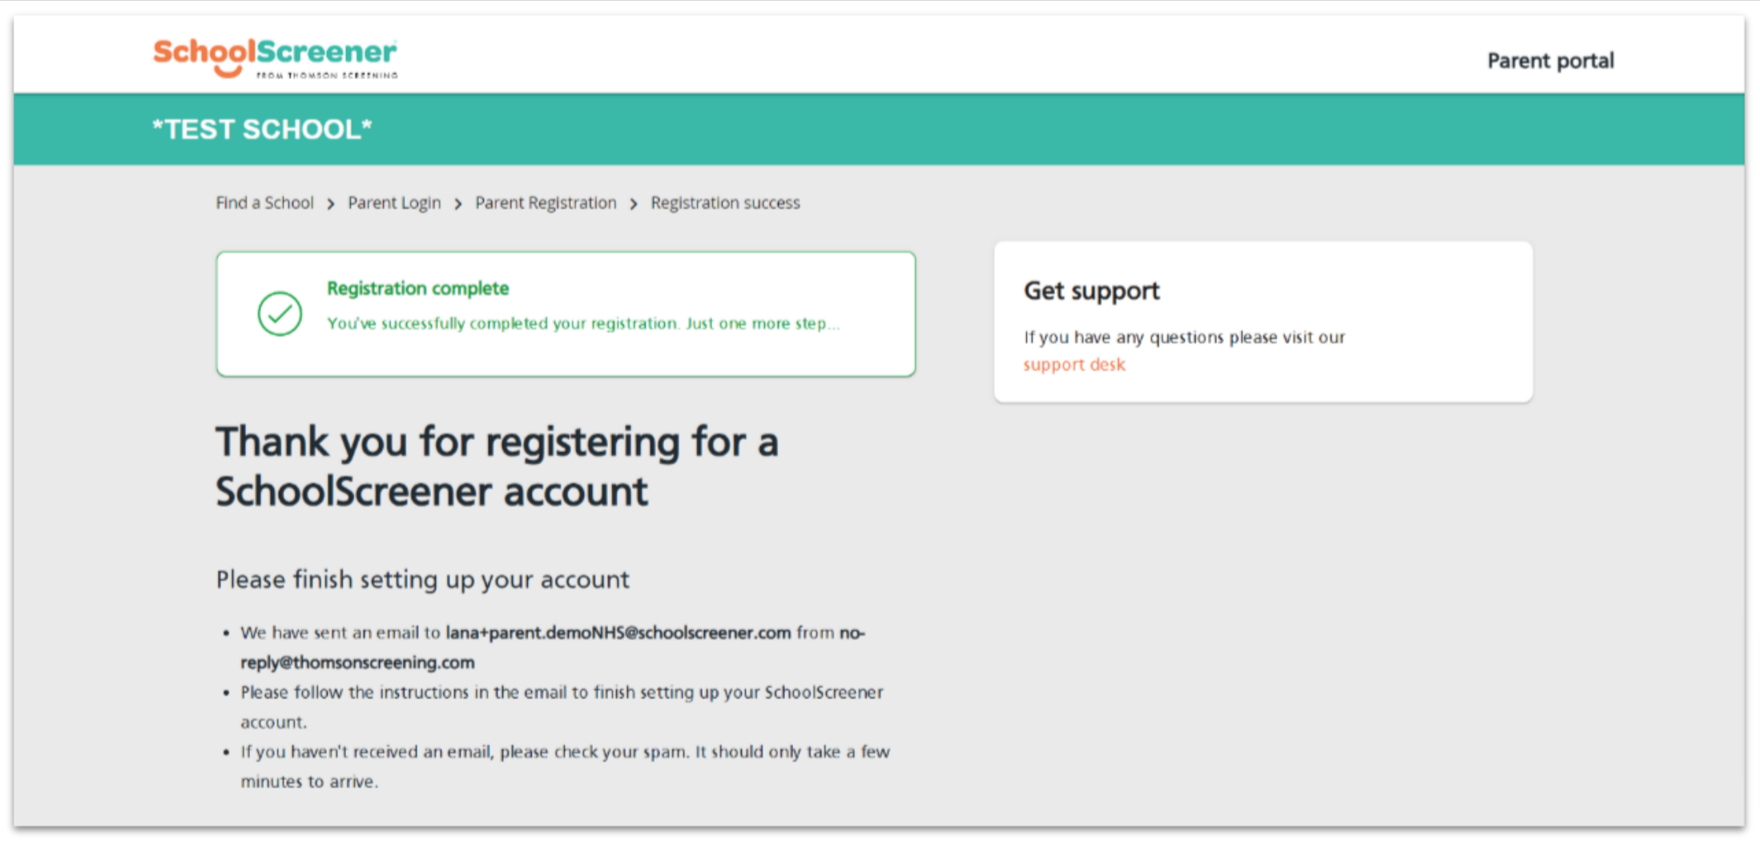This screenshot has height=863, width=1760.
Task: Click the Registration complete heading
Action: pos(417,288)
